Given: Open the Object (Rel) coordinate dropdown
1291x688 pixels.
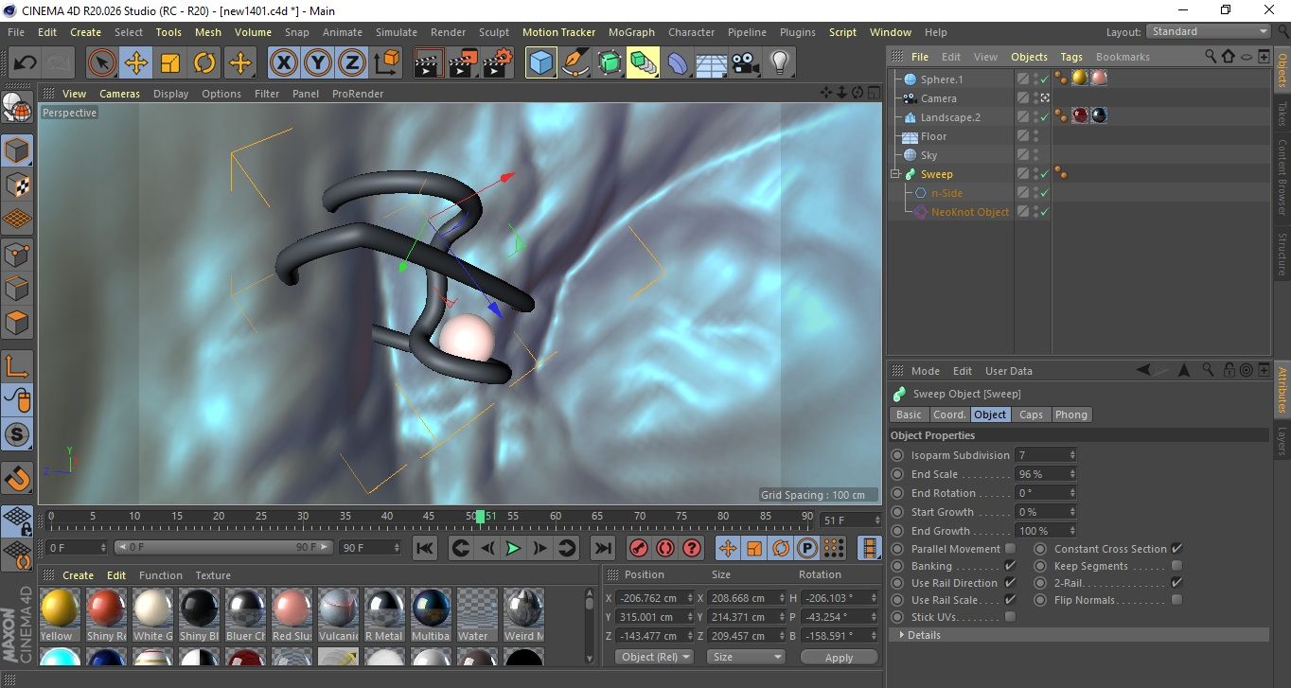Looking at the screenshot, I should pyautogui.click(x=654, y=657).
